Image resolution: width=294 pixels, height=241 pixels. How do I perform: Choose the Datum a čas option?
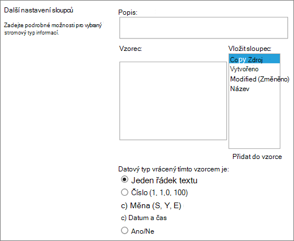pyautogui.click(x=144, y=218)
